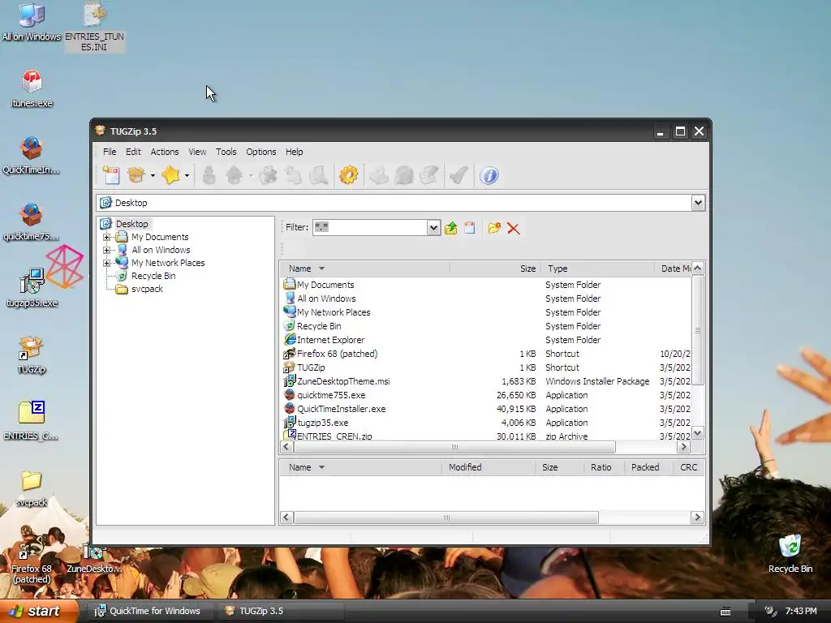Open the Edit menu
The width and height of the screenshot is (831, 623).
[x=133, y=152]
